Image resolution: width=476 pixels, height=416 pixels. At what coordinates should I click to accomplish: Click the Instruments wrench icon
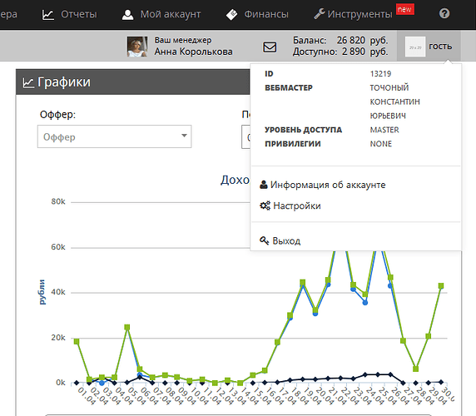tap(319, 14)
